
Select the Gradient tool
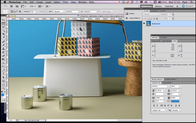point(4,59)
